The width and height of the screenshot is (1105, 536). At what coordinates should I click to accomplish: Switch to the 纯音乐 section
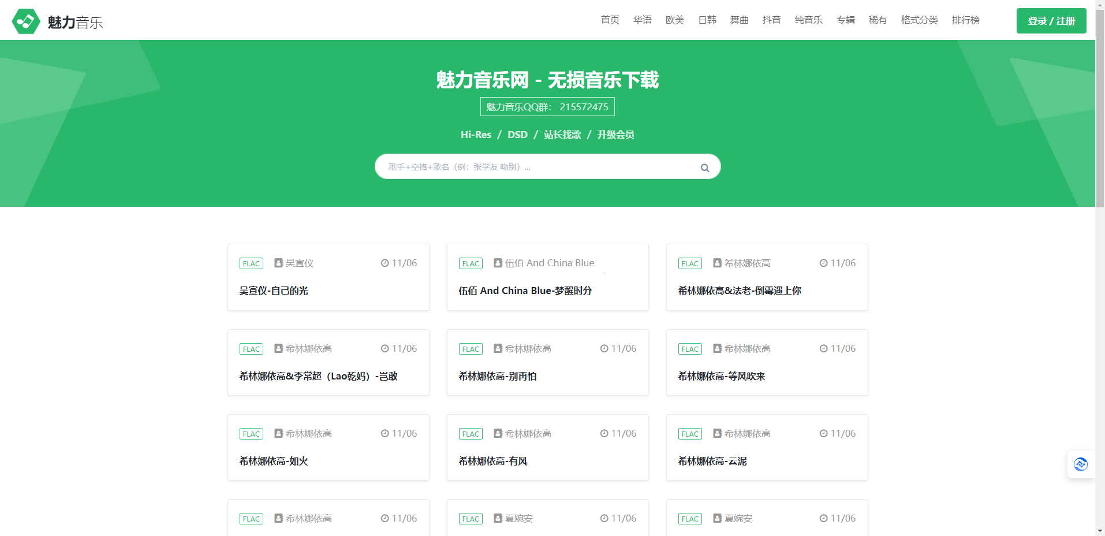pyautogui.click(x=808, y=20)
